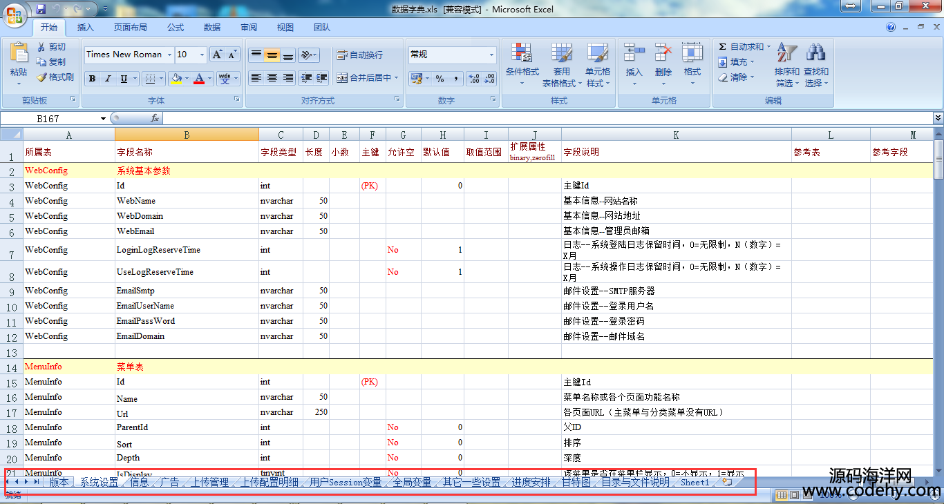Image resolution: width=944 pixels, height=504 pixels.
Task: Toggle italic formatting
Action: (108, 79)
